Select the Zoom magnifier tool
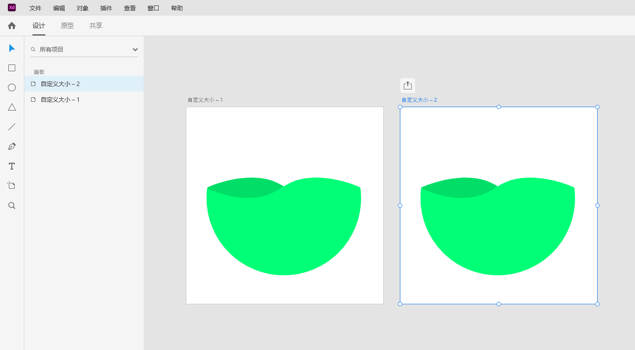635x350 pixels. 12,205
